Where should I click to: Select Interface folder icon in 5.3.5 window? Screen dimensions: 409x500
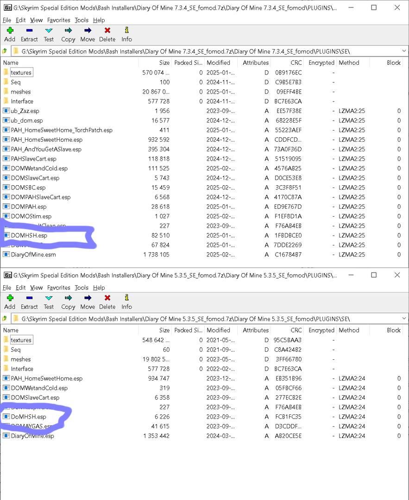pyautogui.click(x=6, y=369)
